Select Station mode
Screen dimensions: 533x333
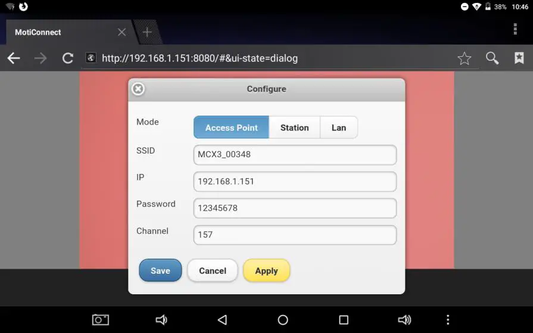tap(294, 127)
